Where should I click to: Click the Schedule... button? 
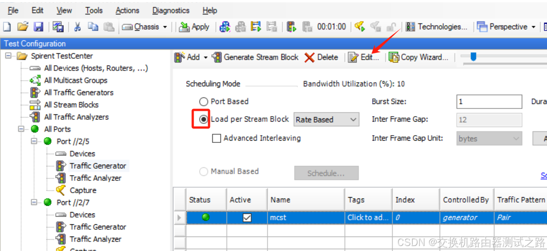[x=326, y=173]
